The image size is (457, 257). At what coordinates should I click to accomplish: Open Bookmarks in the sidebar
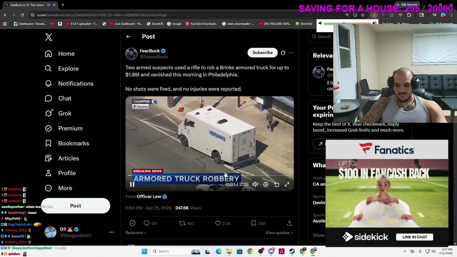pos(67,143)
